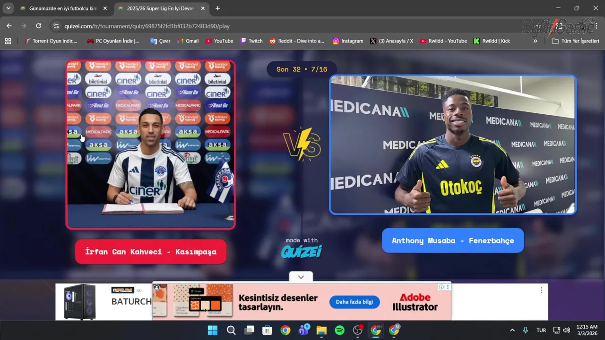
Task: Open the Instagram bookmark
Action: 348,41
